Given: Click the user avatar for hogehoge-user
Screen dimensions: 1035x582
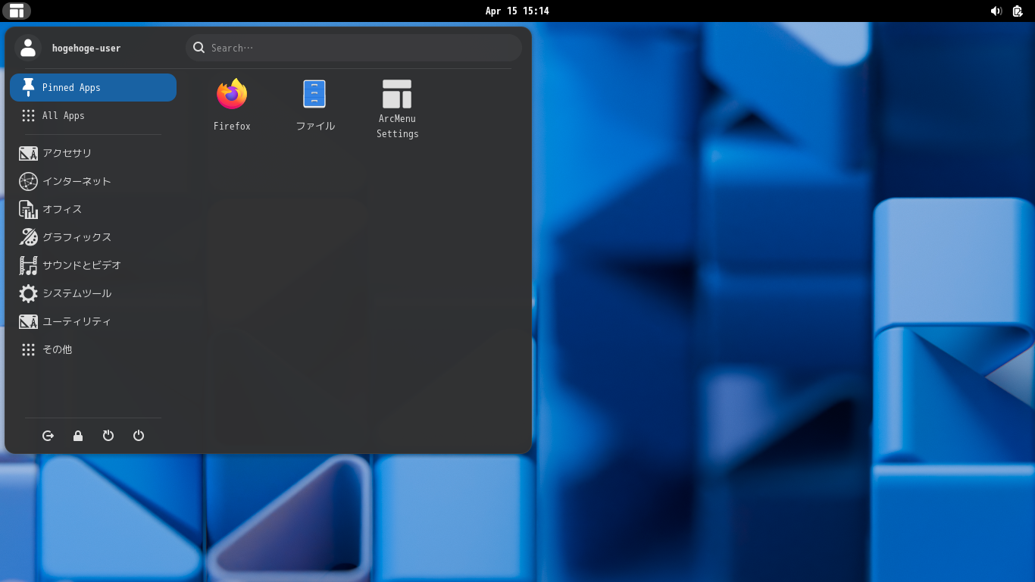Looking at the screenshot, I should (x=28, y=47).
